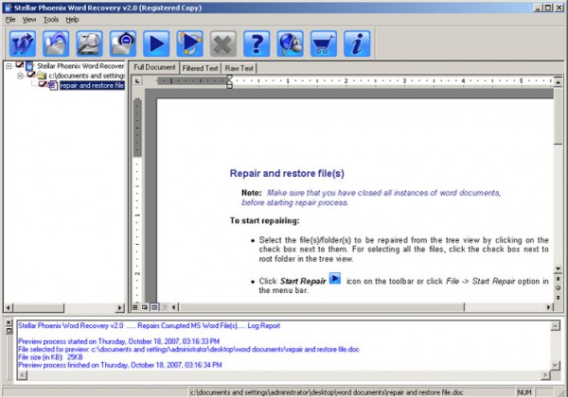Image resolution: width=568 pixels, height=397 pixels.
Task: Click the web layout view icon below document
Action: click(145, 307)
